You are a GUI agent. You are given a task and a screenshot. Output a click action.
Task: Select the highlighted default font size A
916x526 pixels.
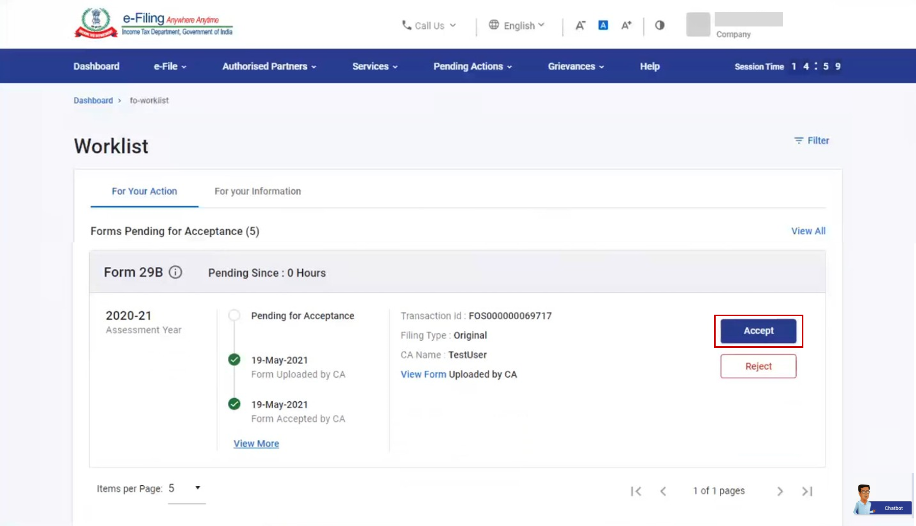point(604,25)
